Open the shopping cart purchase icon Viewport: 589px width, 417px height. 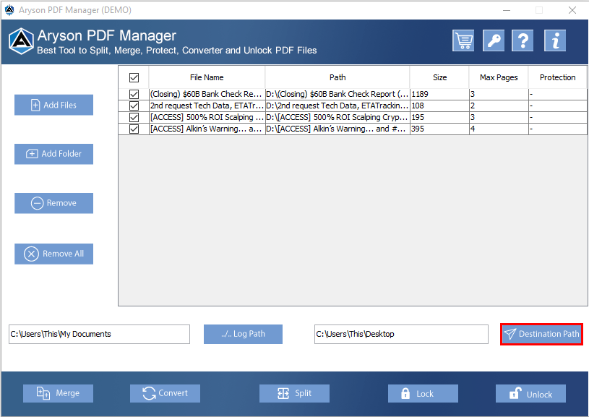pyautogui.click(x=463, y=40)
